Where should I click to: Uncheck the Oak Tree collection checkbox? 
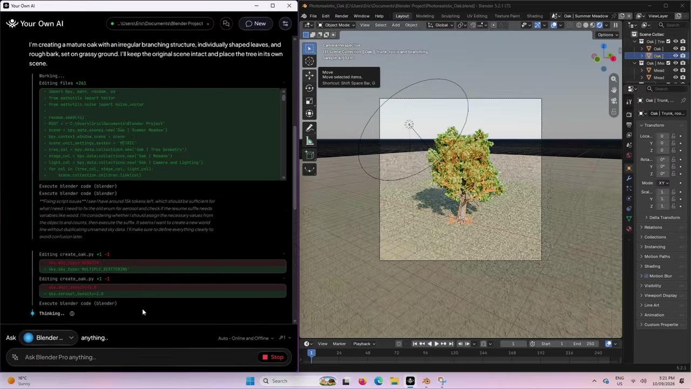(668, 42)
